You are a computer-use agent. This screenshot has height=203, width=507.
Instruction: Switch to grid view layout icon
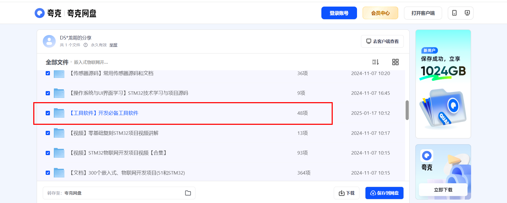[x=395, y=62]
